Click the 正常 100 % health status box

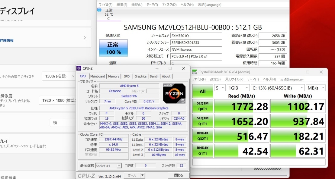[x=114, y=48]
